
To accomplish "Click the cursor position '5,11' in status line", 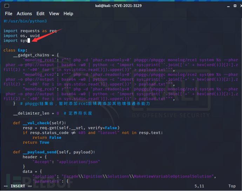I will (x=199, y=186).
